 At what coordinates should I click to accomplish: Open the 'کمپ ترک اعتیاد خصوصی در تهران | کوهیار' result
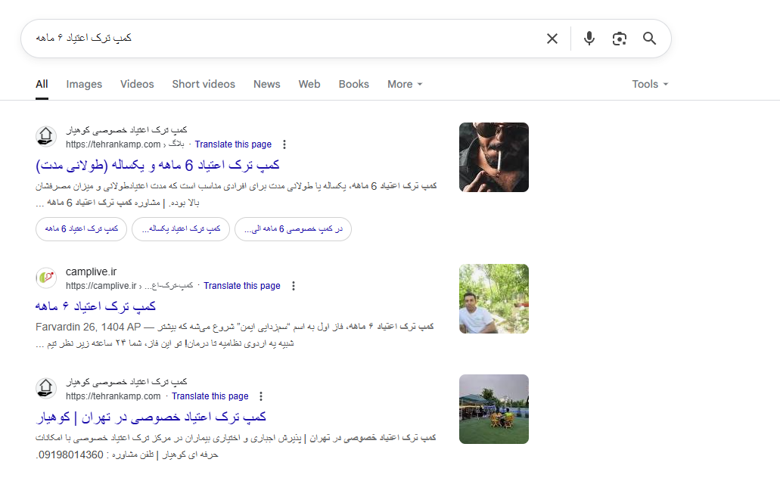point(151,417)
